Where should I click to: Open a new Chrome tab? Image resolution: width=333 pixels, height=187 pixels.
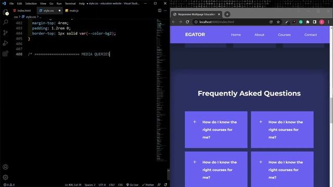pos(227,14)
